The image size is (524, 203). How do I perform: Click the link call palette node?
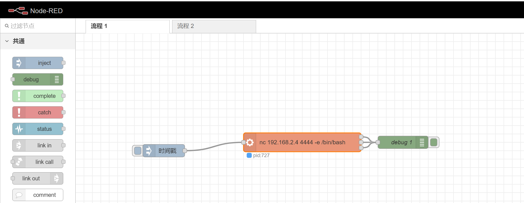38,162
